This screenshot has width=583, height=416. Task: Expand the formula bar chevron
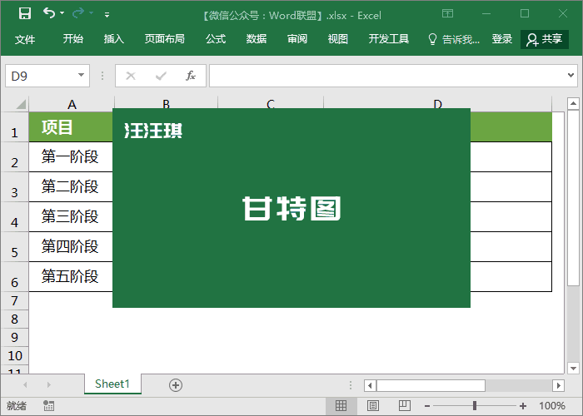click(571, 76)
